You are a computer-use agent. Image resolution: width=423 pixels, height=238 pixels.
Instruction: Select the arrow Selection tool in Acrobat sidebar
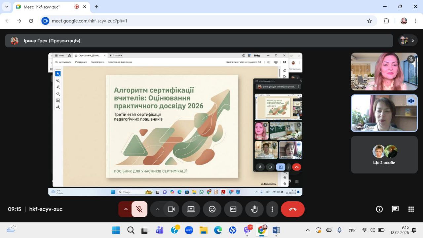(x=58, y=73)
